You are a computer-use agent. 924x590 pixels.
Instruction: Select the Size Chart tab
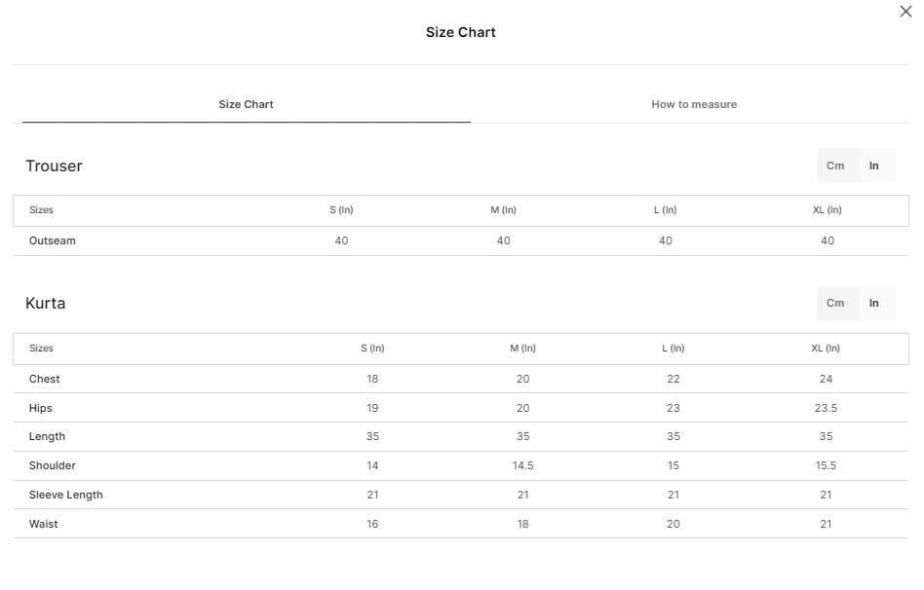(x=246, y=104)
